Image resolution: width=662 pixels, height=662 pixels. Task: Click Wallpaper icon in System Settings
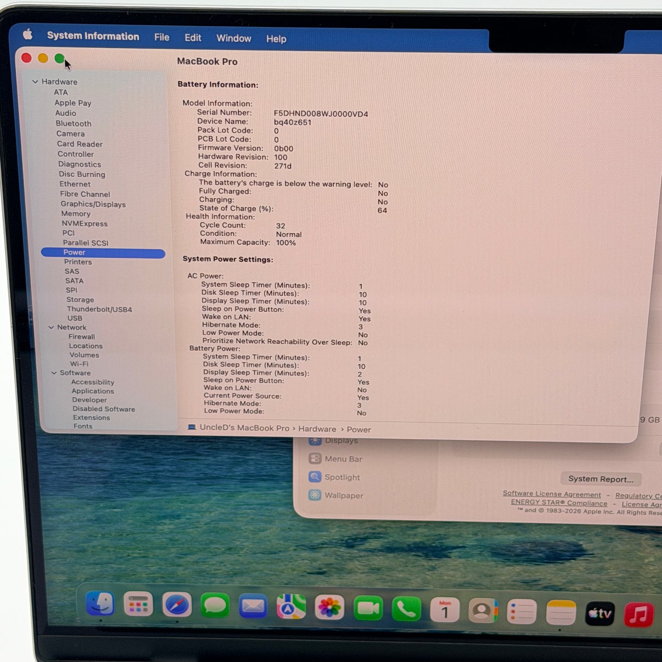pos(315,495)
